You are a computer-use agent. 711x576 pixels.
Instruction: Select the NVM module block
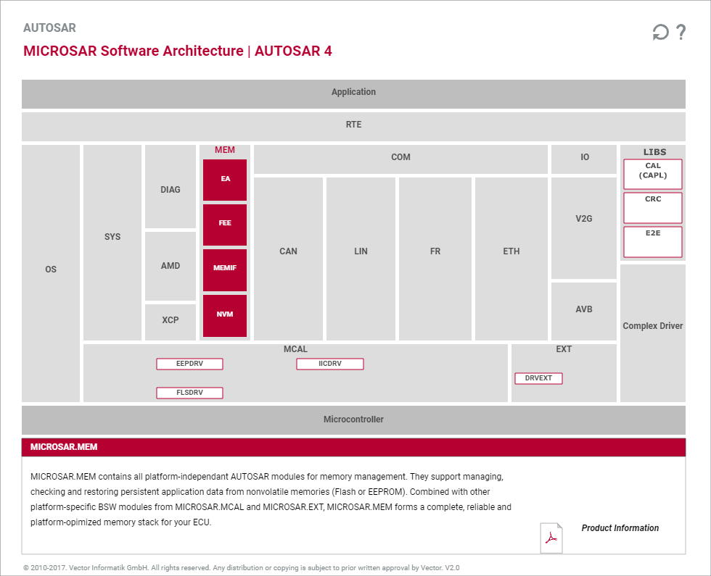[x=225, y=316]
